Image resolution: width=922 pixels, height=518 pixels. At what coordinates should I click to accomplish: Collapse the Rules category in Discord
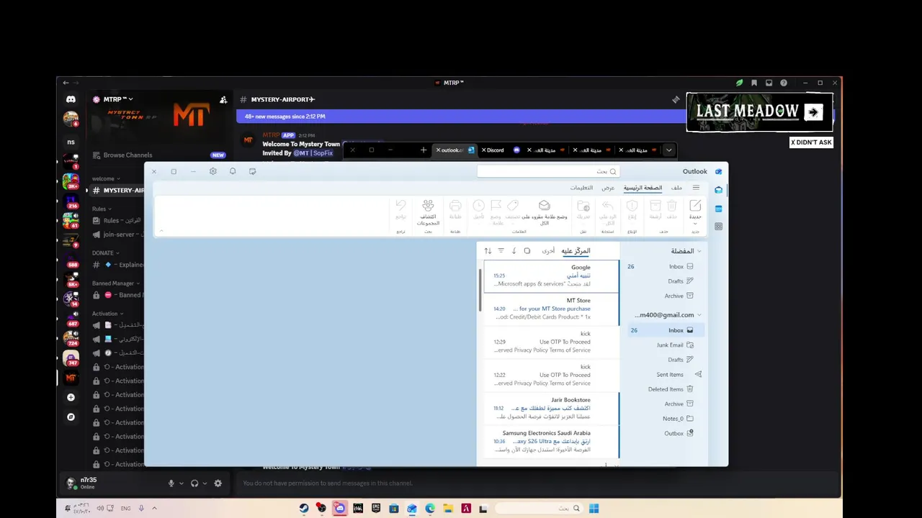(102, 209)
